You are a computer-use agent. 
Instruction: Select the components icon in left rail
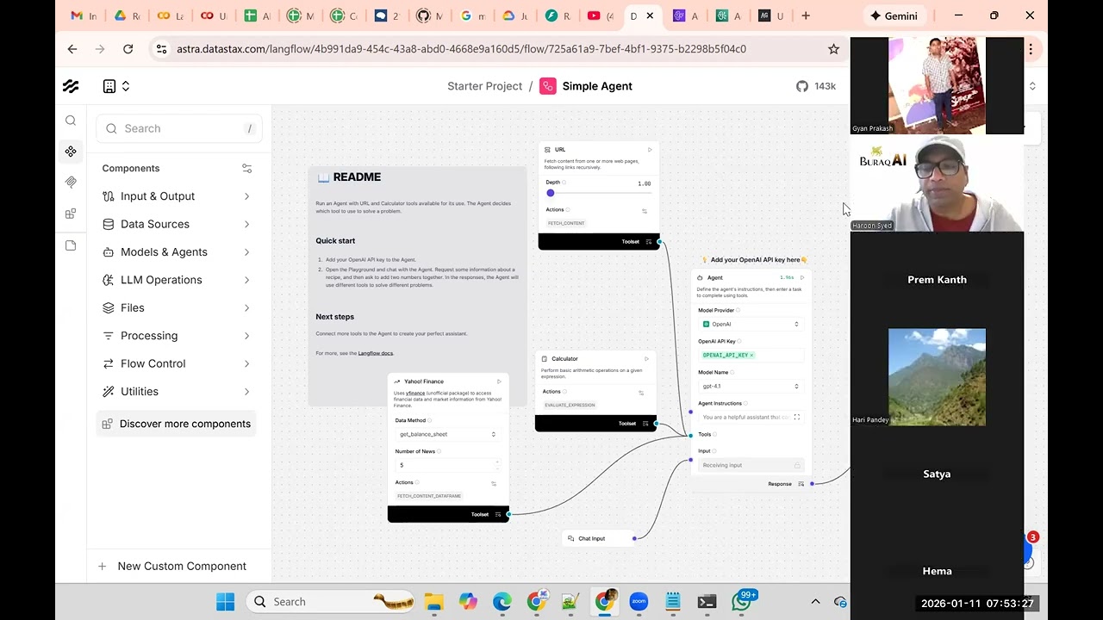pyautogui.click(x=71, y=152)
